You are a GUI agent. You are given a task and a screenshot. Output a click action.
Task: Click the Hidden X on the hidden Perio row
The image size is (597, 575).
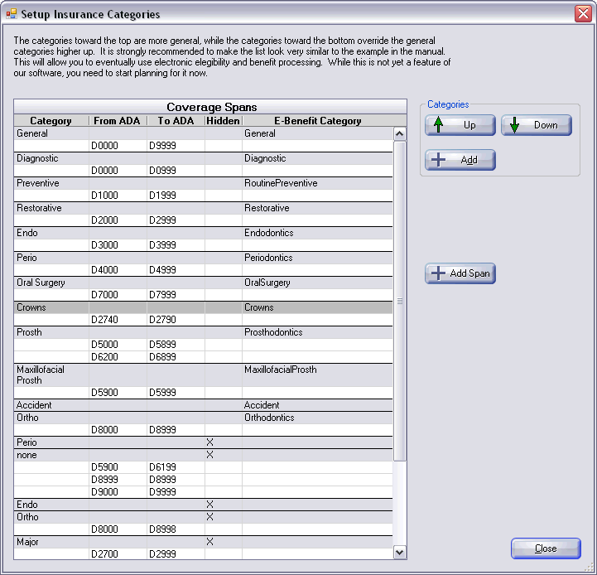click(x=209, y=442)
